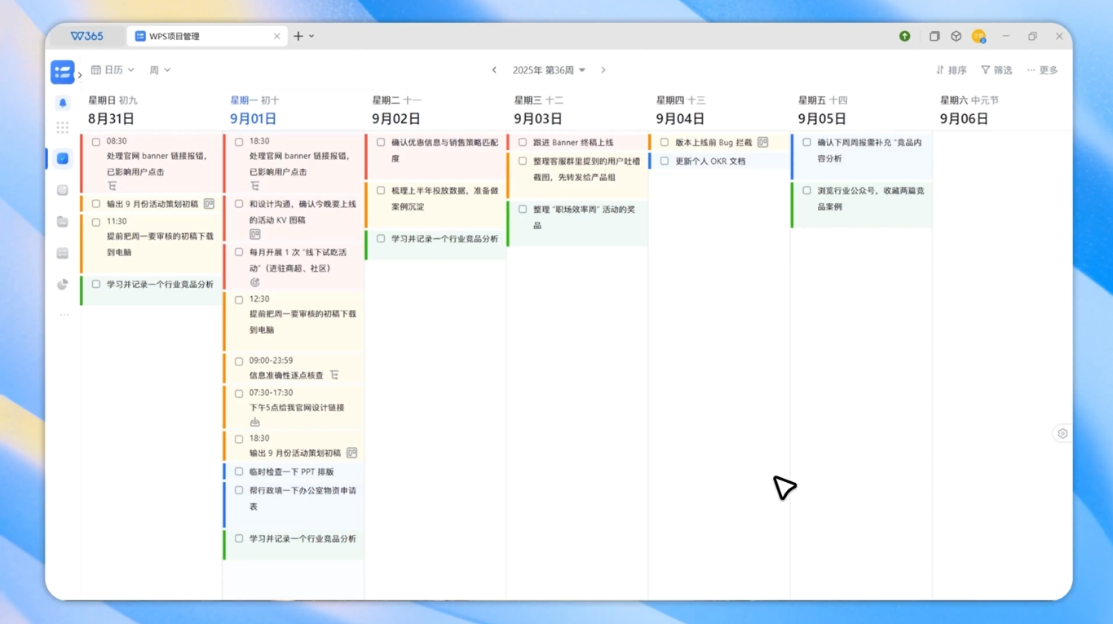Check off '更新个人 OKR 文档' task
The image size is (1113, 624).
coord(665,162)
